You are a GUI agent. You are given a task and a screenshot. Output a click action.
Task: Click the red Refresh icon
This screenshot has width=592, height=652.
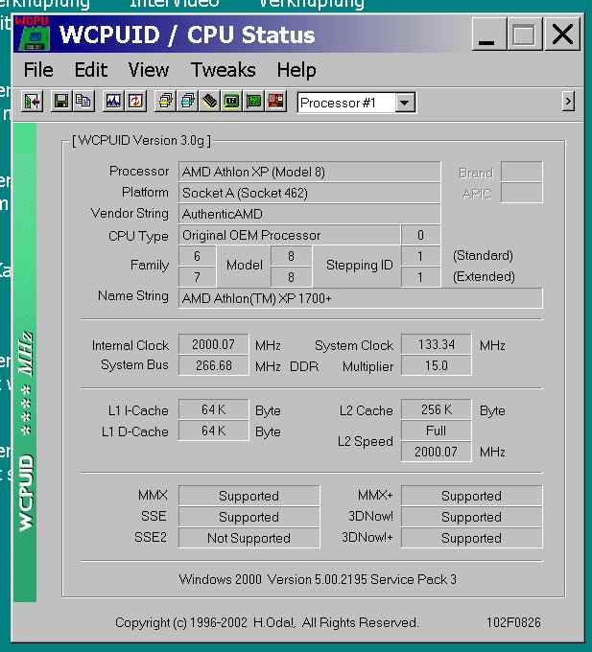pos(135,102)
